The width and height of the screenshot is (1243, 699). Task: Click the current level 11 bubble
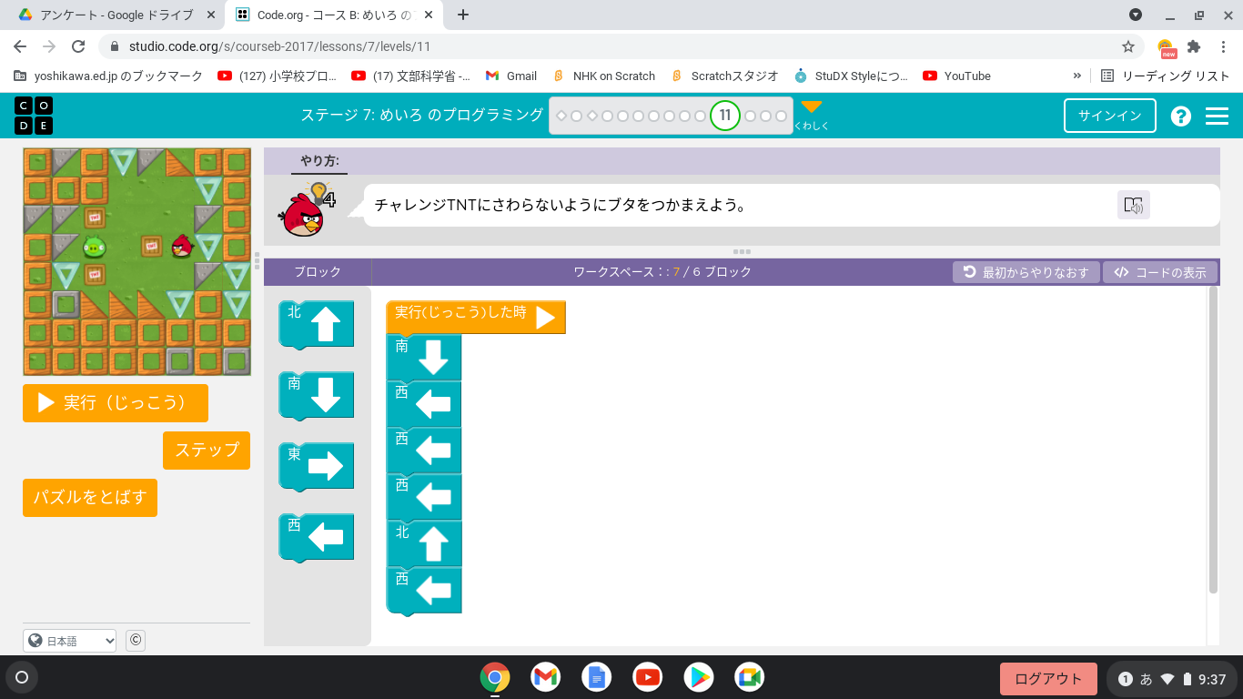point(725,116)
